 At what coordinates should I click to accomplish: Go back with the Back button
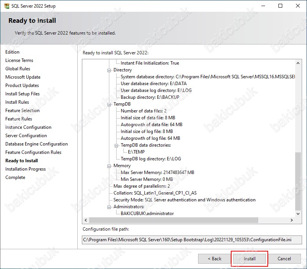coord(214,259)
